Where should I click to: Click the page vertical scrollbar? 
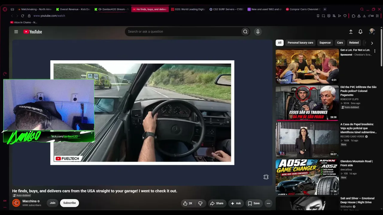pyautogui.click(x=381, y=48)
